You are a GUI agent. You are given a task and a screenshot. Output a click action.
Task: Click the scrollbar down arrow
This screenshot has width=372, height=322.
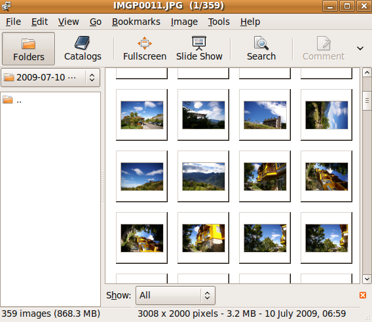pos(367,279)
